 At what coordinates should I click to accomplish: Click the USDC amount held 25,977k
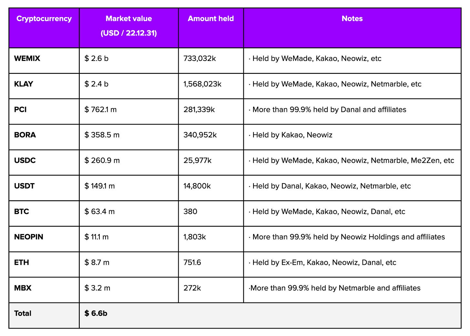point(198,161)
